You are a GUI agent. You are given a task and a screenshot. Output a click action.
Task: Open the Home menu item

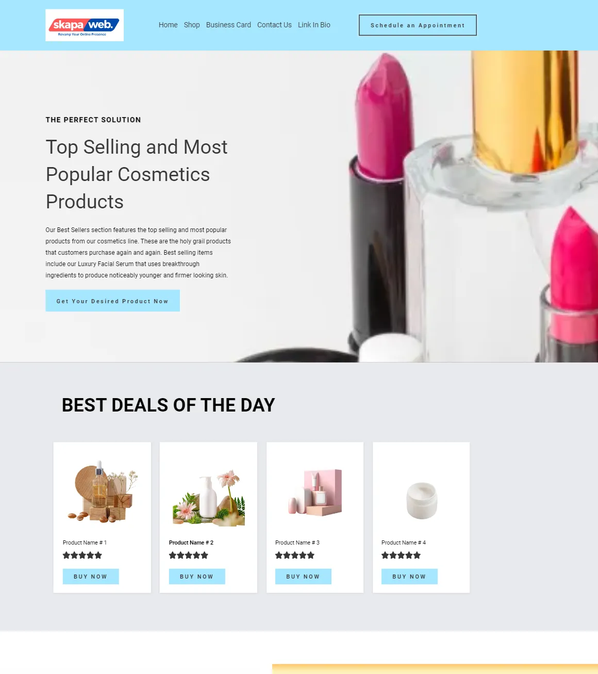(168, 25)
